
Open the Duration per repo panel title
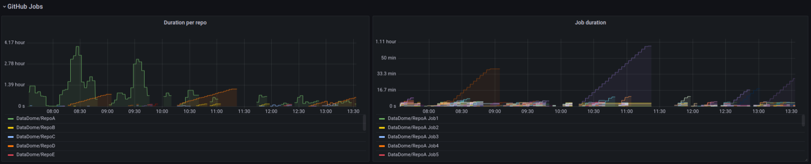click(x=185, y=23)
